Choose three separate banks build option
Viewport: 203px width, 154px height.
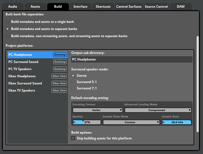tap(7, 36)
